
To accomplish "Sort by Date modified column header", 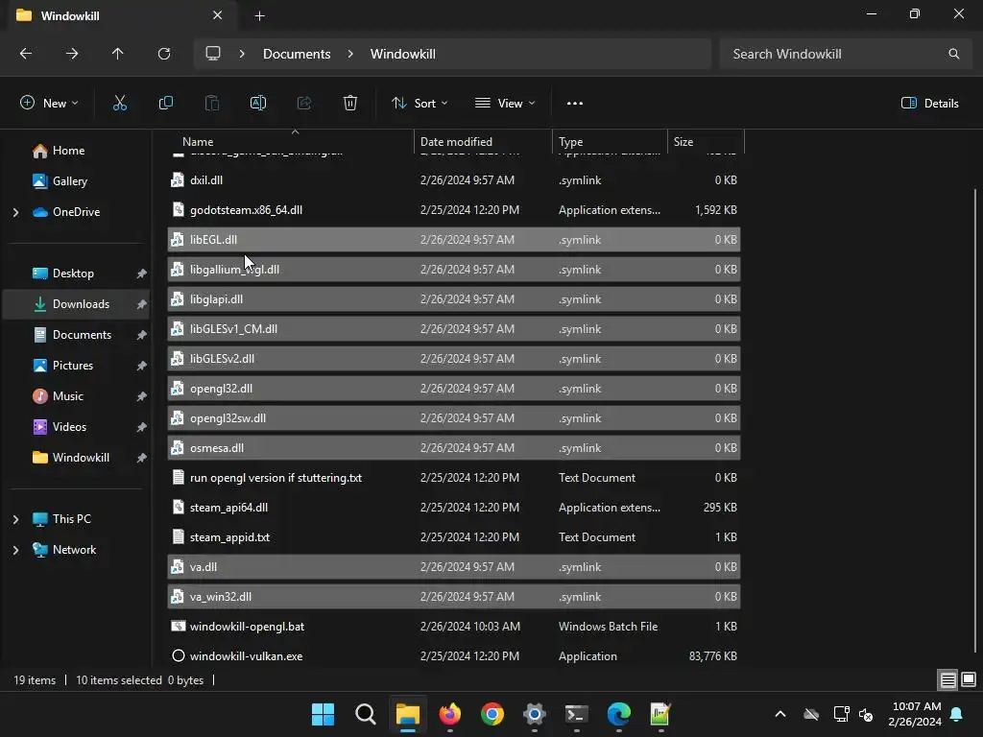I will 484,142.
